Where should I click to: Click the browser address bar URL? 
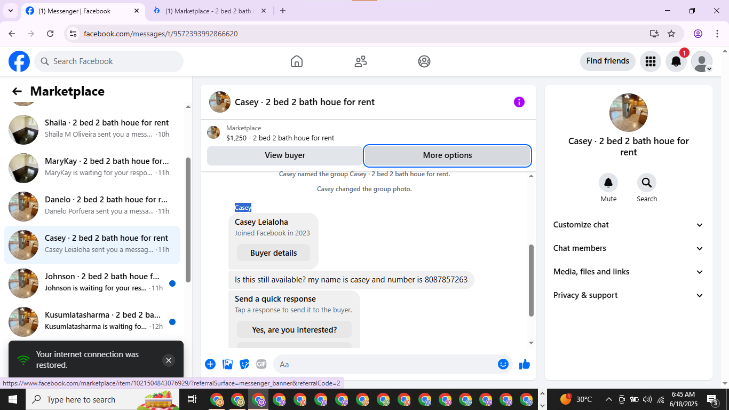coord(161,34)
